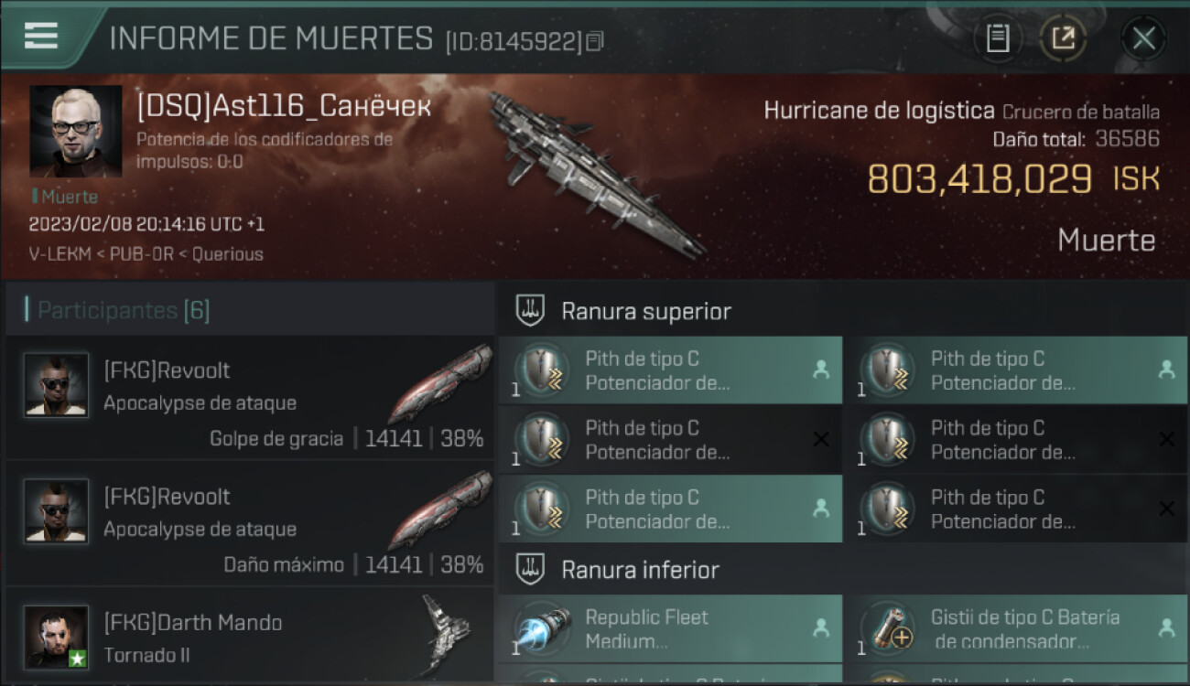Click the Ranura inferior section icon
Viewport: 1190px width, 686px height.
531,569
